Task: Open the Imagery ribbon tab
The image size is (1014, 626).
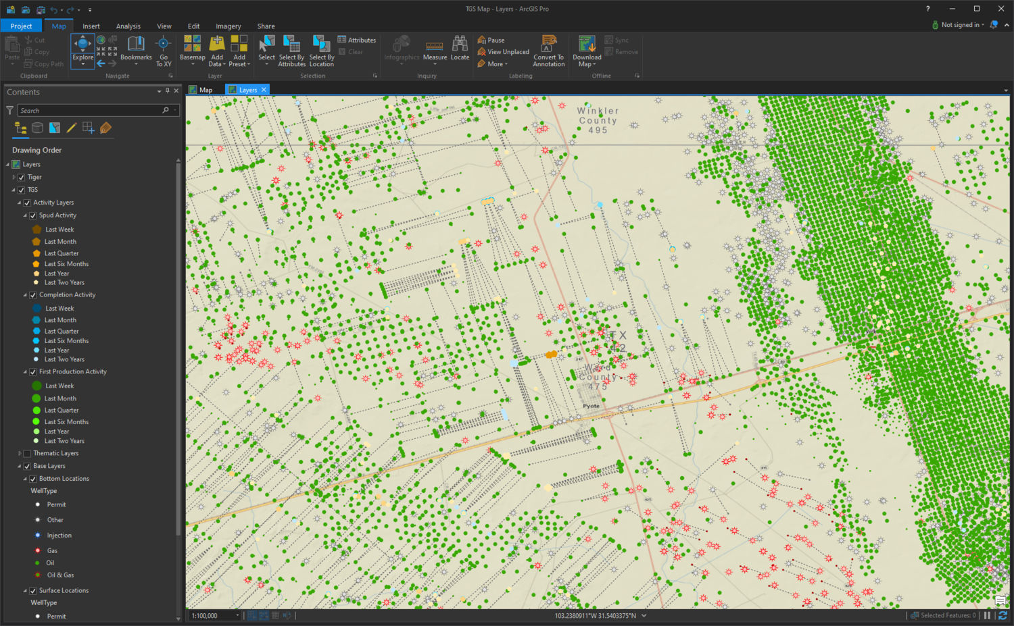Action: click(228, 26)
